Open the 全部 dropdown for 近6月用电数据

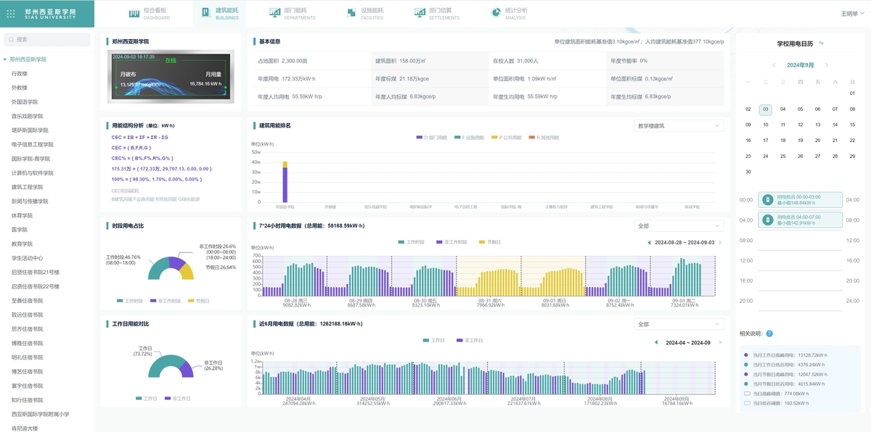tap(679, 324)
